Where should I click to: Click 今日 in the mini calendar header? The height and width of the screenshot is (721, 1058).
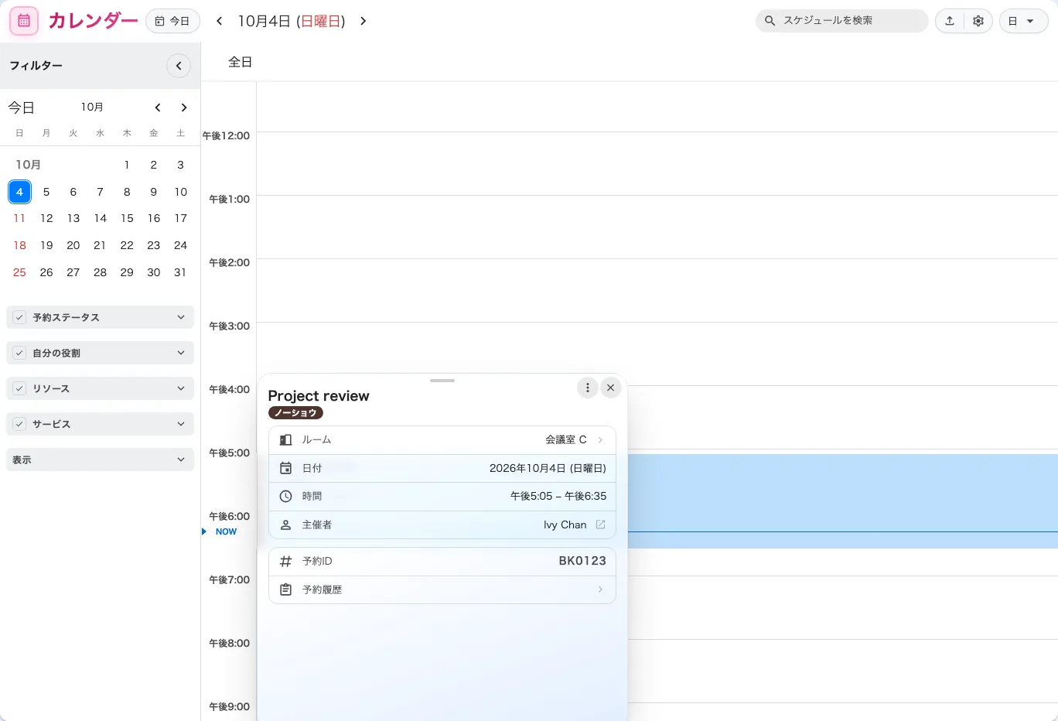[x=22, y=108]
